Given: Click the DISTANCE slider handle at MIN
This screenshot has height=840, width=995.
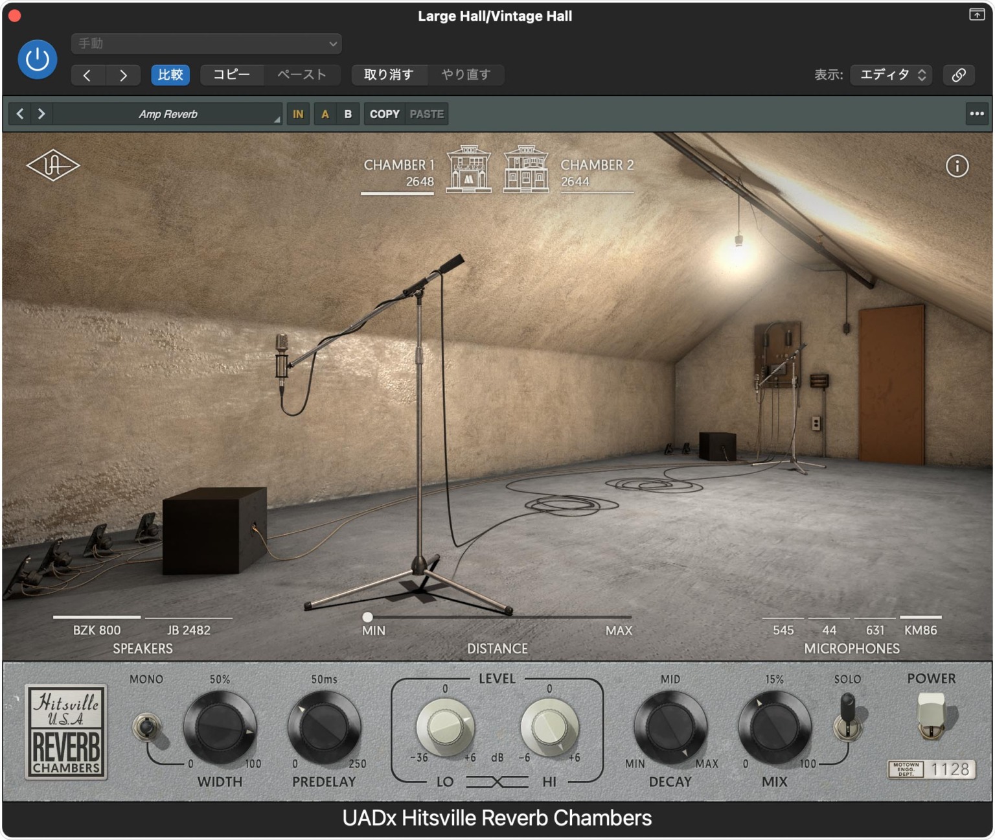Looking at the screenshot, I should coord(368,618).
